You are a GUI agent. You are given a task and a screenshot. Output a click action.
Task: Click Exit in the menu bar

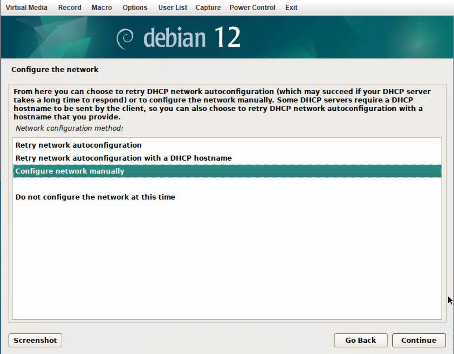pyautogui.click(x=291, y=8)
